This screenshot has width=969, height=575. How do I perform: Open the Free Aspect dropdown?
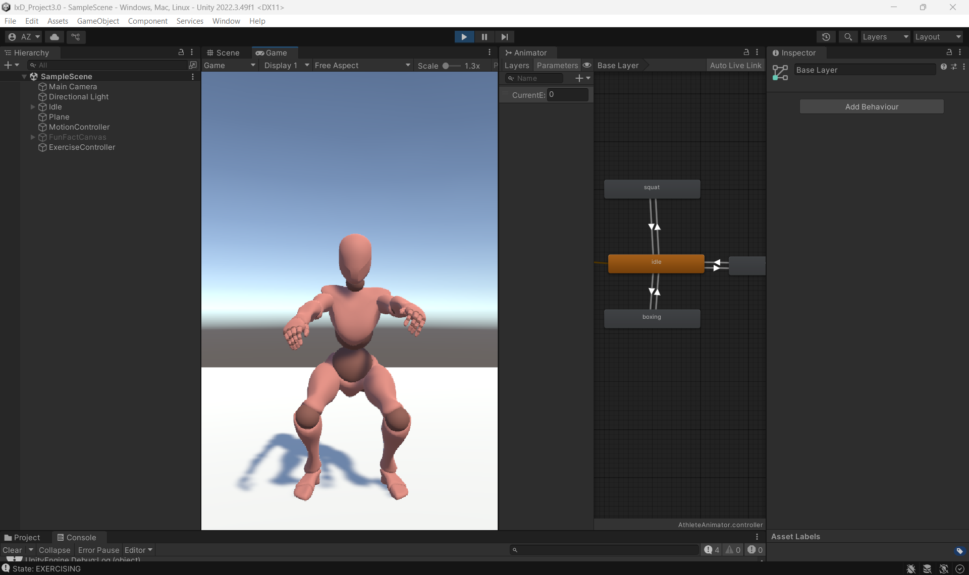coord(362,65)
